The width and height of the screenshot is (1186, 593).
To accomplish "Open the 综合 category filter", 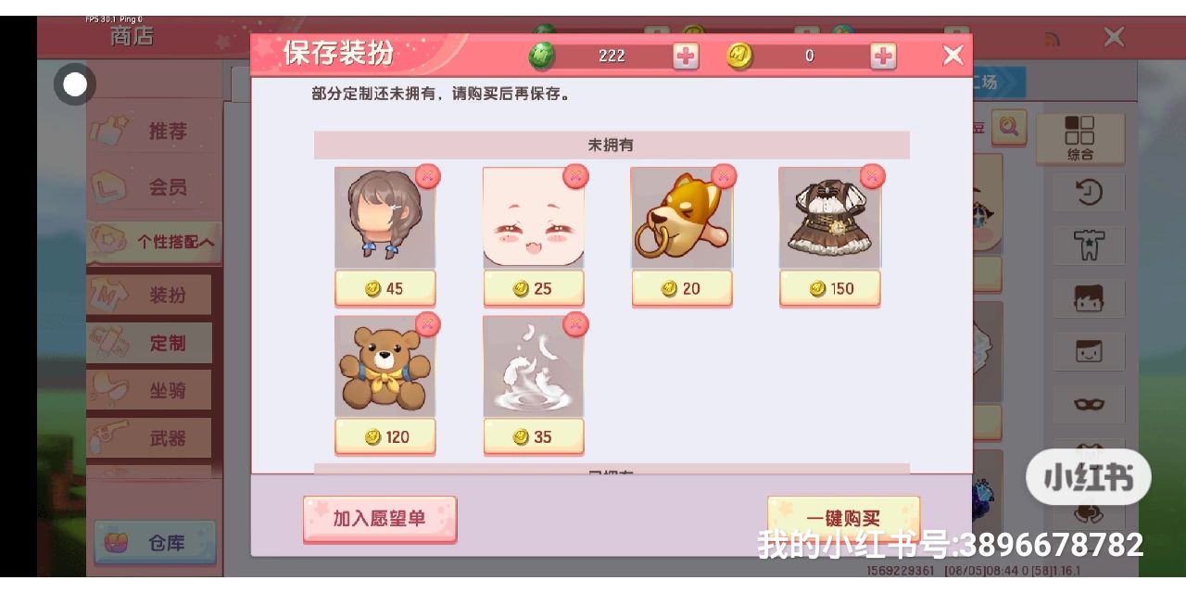I will point(1080,138).
